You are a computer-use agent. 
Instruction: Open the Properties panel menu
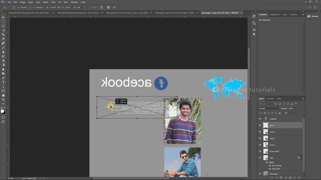pos(303,14)
